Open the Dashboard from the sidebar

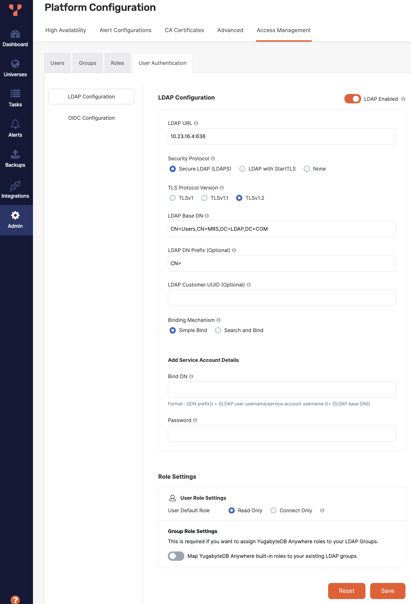coord(15,38)
